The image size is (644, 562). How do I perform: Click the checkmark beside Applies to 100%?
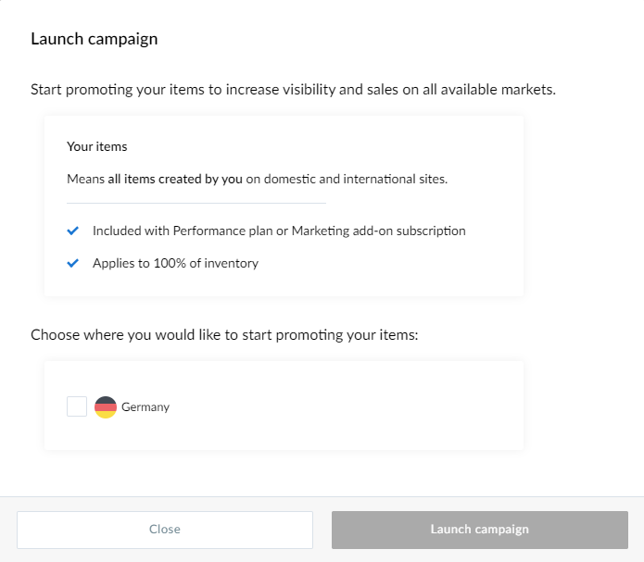coord(72,263)
